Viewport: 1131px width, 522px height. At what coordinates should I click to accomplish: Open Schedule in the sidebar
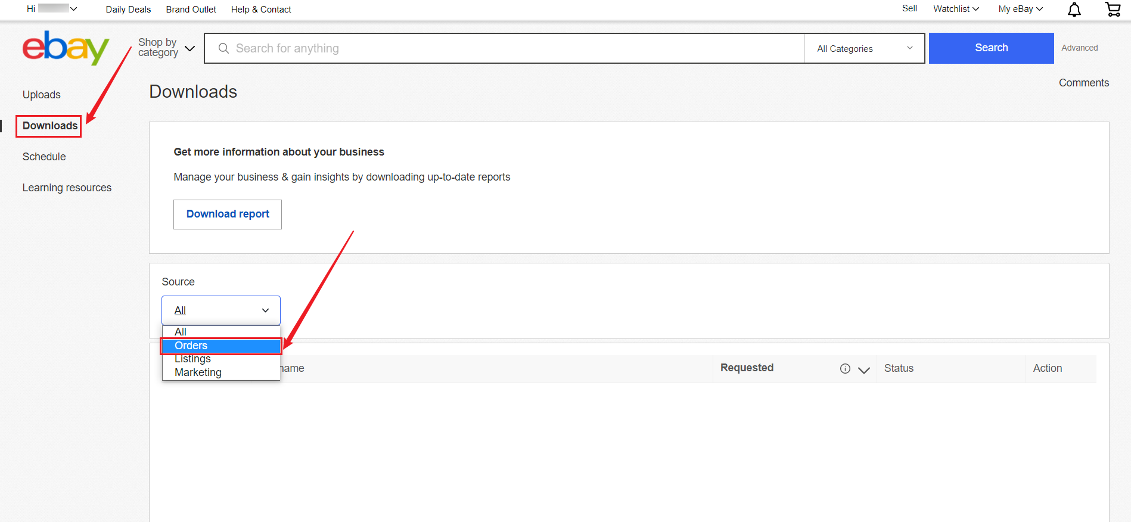(44, 157)
